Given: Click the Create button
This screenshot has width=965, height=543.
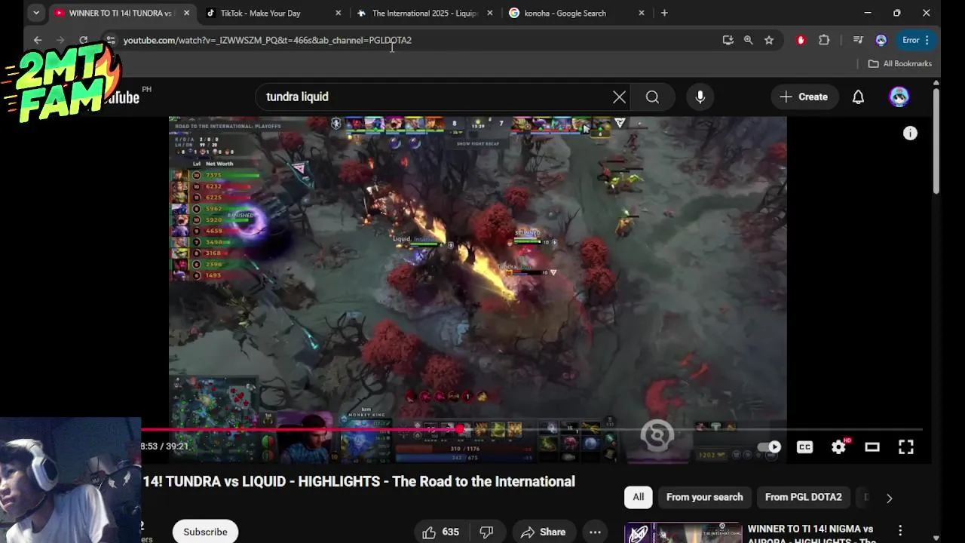Looking at the screenshot, I should click(x=804, y=97).
